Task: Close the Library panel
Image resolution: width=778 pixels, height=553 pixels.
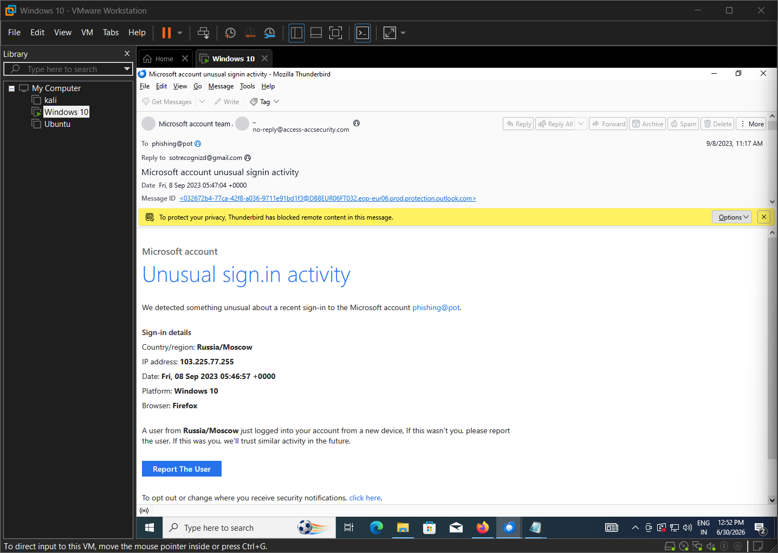Action: pos(127,54)
